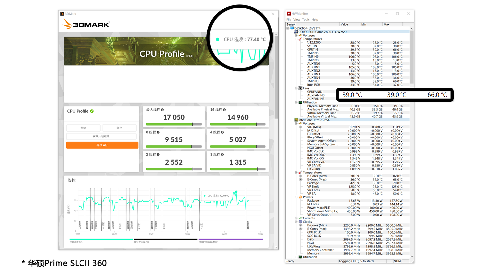Click the Max column header
The width and height of the screenshot is (479, 274).
click(x=393, y=24)
